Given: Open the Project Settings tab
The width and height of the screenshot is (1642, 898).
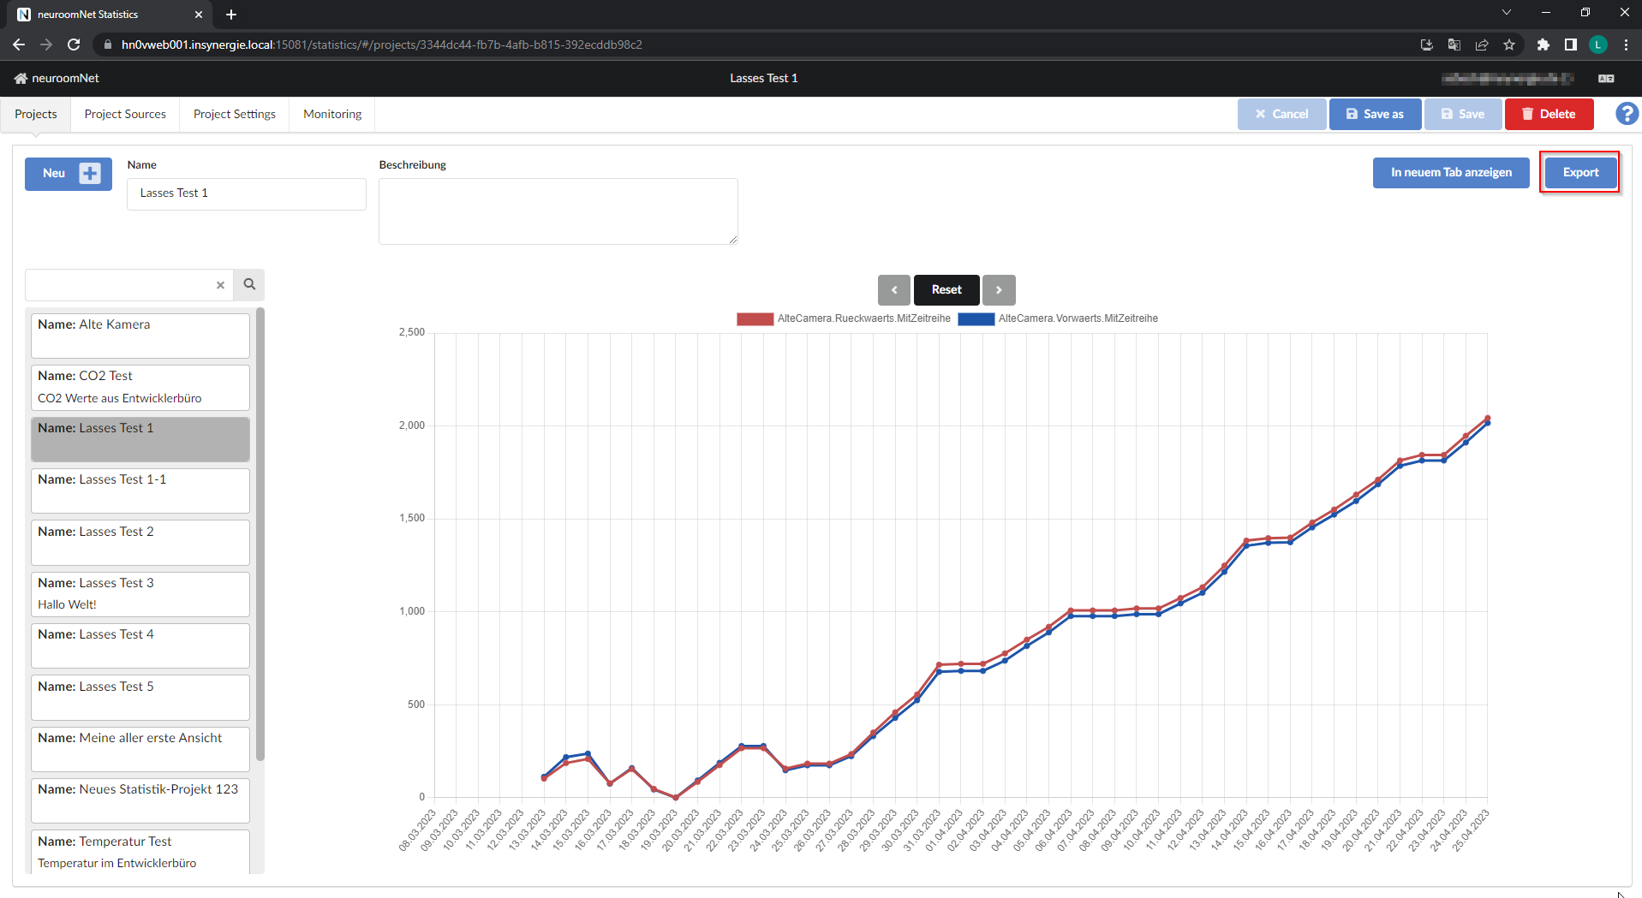Looking at the screenshot, I should click(x=234, y=113).
